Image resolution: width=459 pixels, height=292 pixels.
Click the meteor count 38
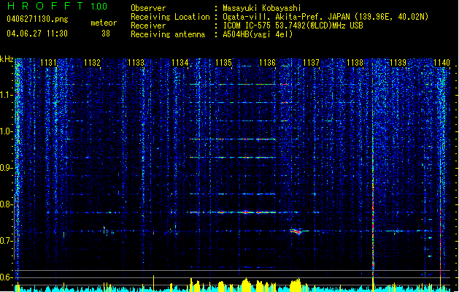106,34
